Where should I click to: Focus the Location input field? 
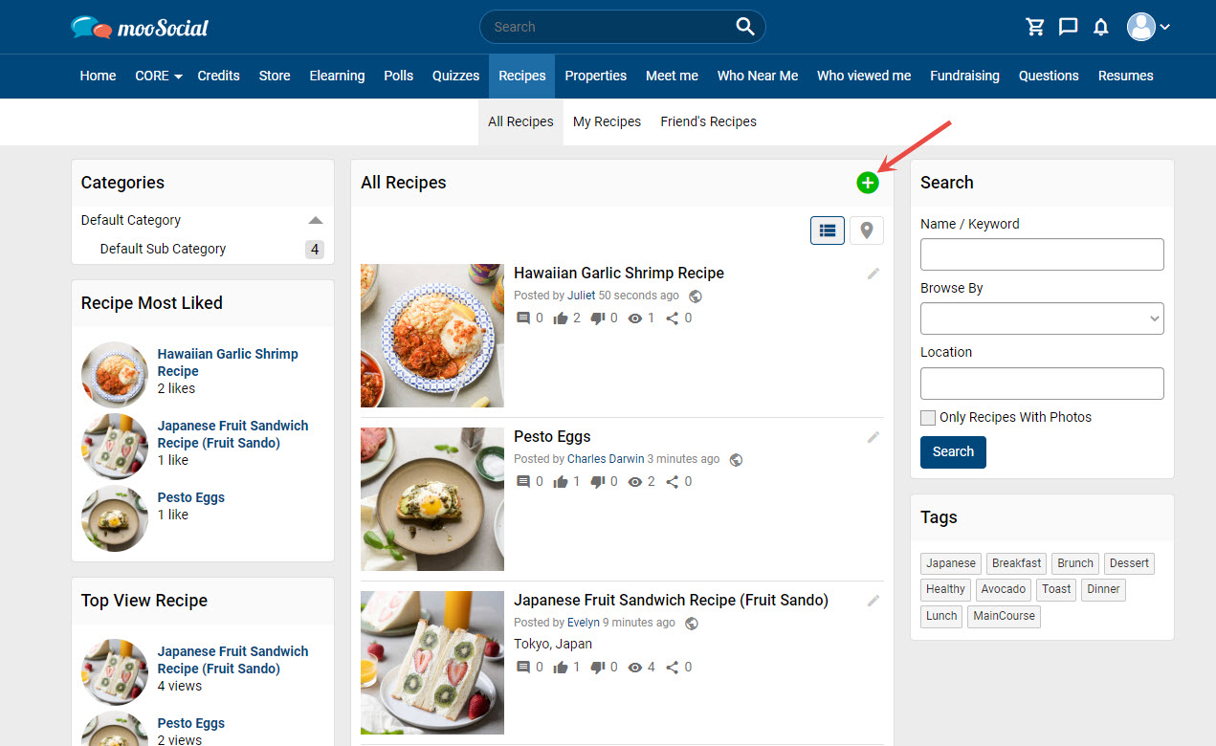1042,384
